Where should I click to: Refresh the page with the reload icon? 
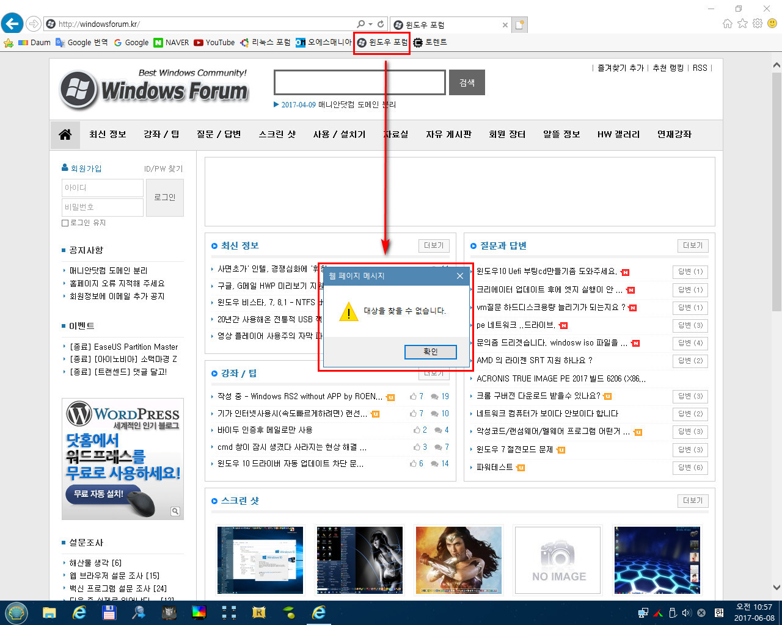pyautogui.click(x=381, y=24)
